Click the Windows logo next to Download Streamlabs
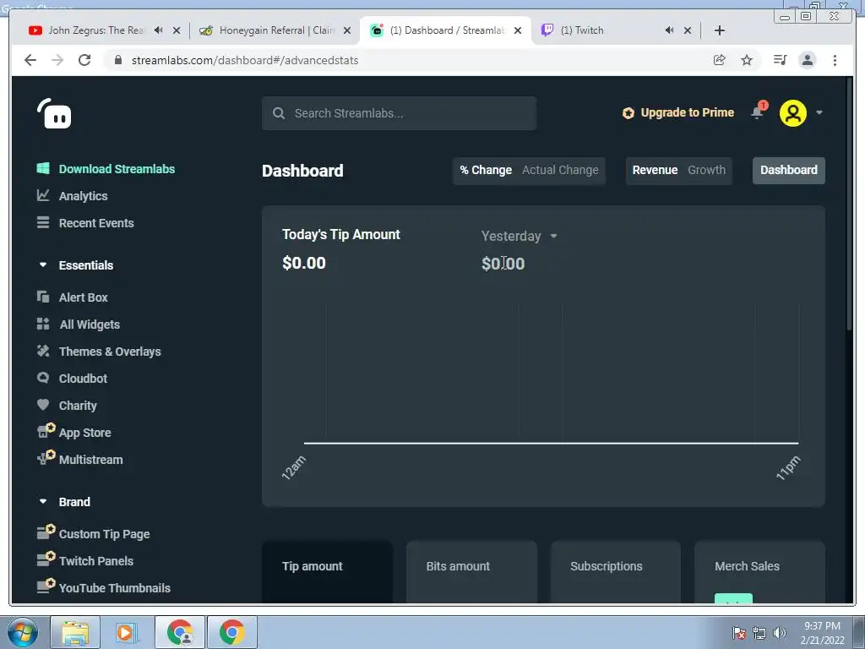The height and width of the screenshot is (649, 865). (43, 168)
